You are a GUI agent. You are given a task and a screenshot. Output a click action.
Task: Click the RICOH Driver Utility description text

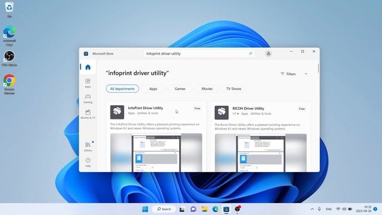pos(257,127)
